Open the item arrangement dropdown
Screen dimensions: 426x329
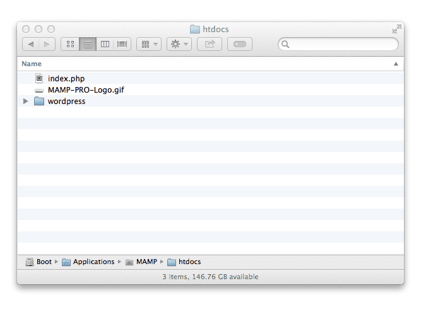point(149,44)
